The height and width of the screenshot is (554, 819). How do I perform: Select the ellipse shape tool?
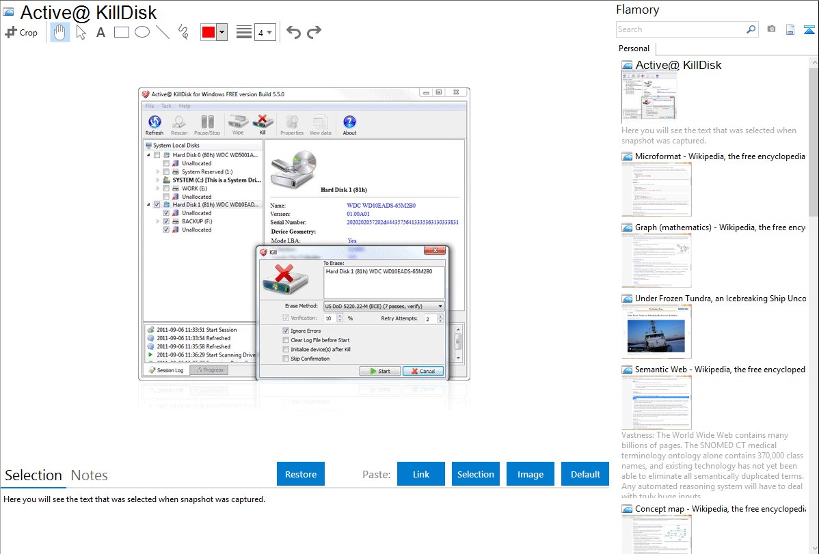[142, 32]
